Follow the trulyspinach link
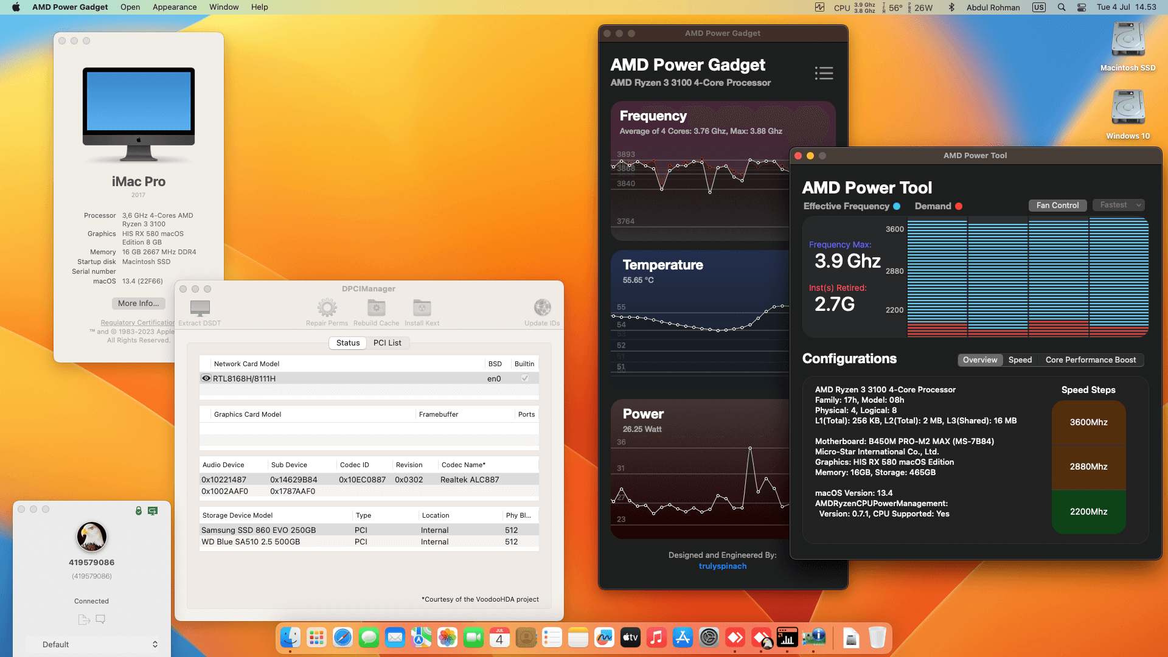This screenshot has width=1168, height=657. coord(723,566)
